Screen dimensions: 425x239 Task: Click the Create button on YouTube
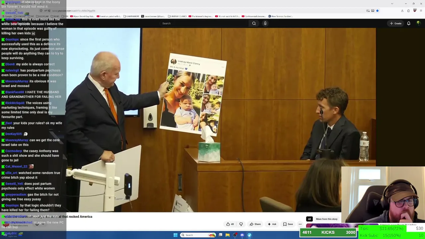click(x=396, y=23)
